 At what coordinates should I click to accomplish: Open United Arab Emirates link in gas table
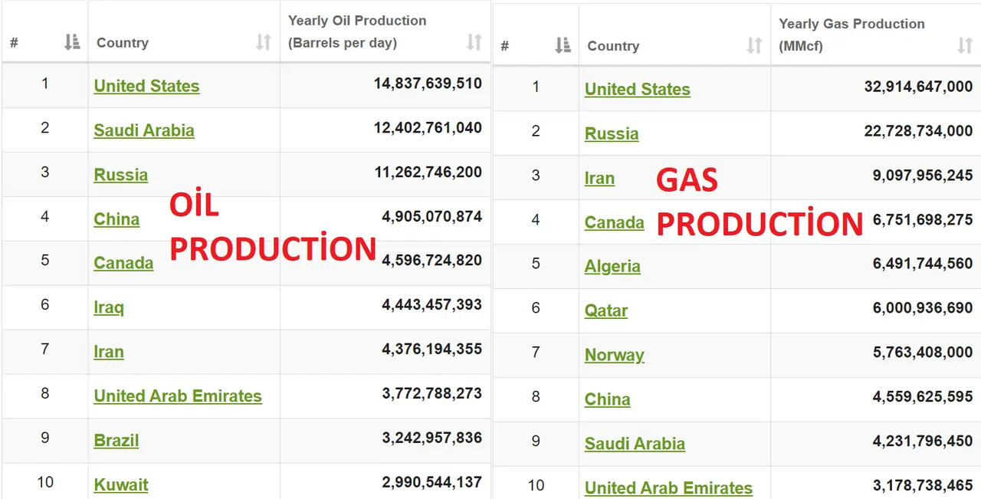pos(668,488)
